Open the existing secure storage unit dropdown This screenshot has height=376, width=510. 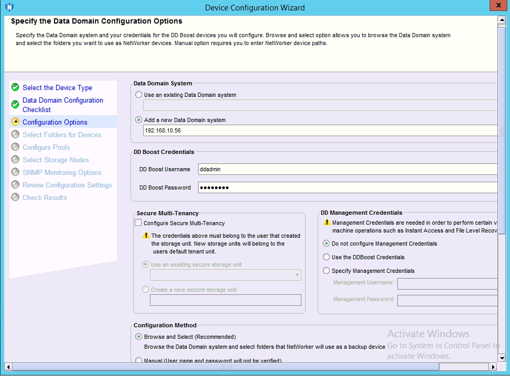pyautogui.click(x=297, y=275)
